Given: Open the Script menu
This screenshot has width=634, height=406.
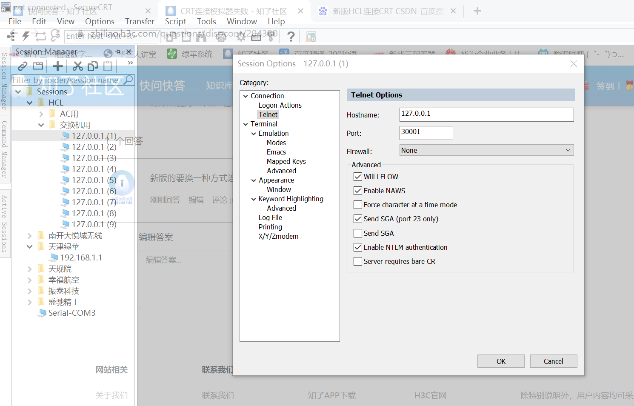Looking at the screenshot, I should tap(175, 21).
